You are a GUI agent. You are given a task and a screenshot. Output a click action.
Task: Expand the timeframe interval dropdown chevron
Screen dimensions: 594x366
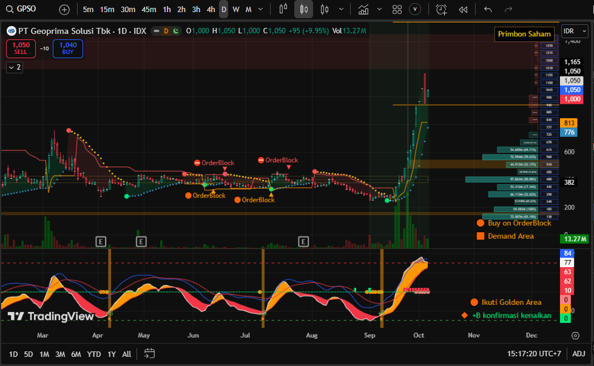pyautogui.click(x=261, y=10)
